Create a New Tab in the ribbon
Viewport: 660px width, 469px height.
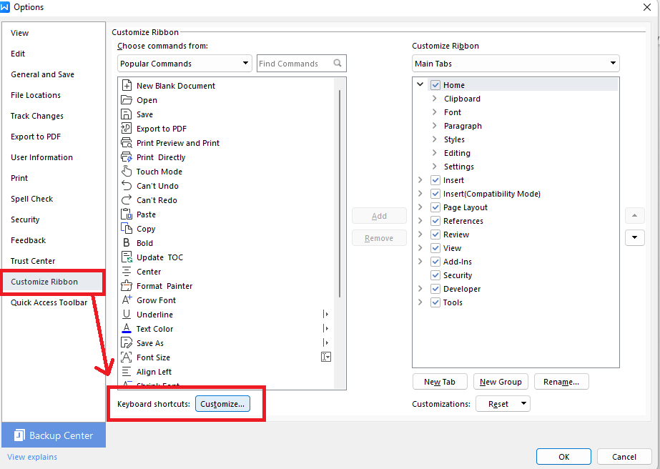coord(440,381)
